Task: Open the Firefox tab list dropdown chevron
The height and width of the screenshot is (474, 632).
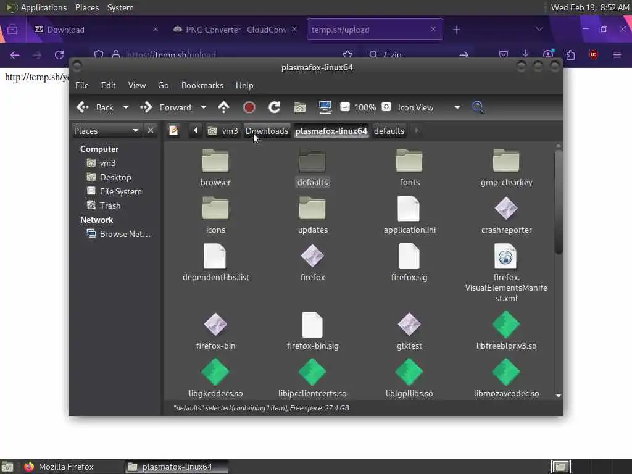Action: [539, 29]
